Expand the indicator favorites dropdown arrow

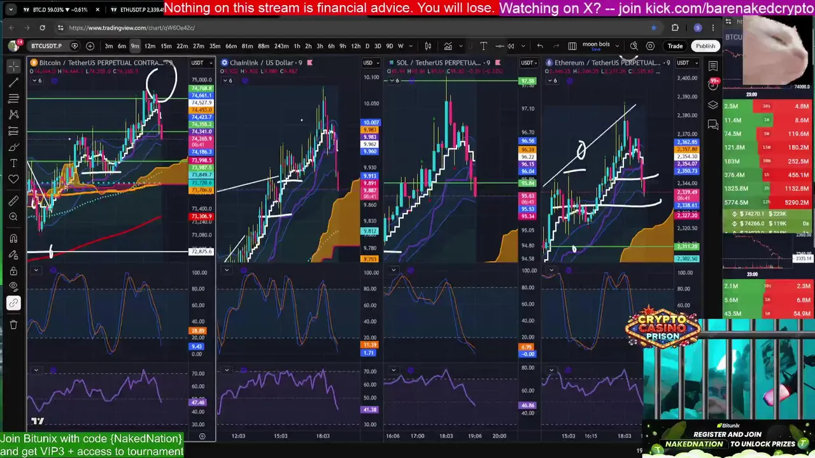click(x=462, y=46)
